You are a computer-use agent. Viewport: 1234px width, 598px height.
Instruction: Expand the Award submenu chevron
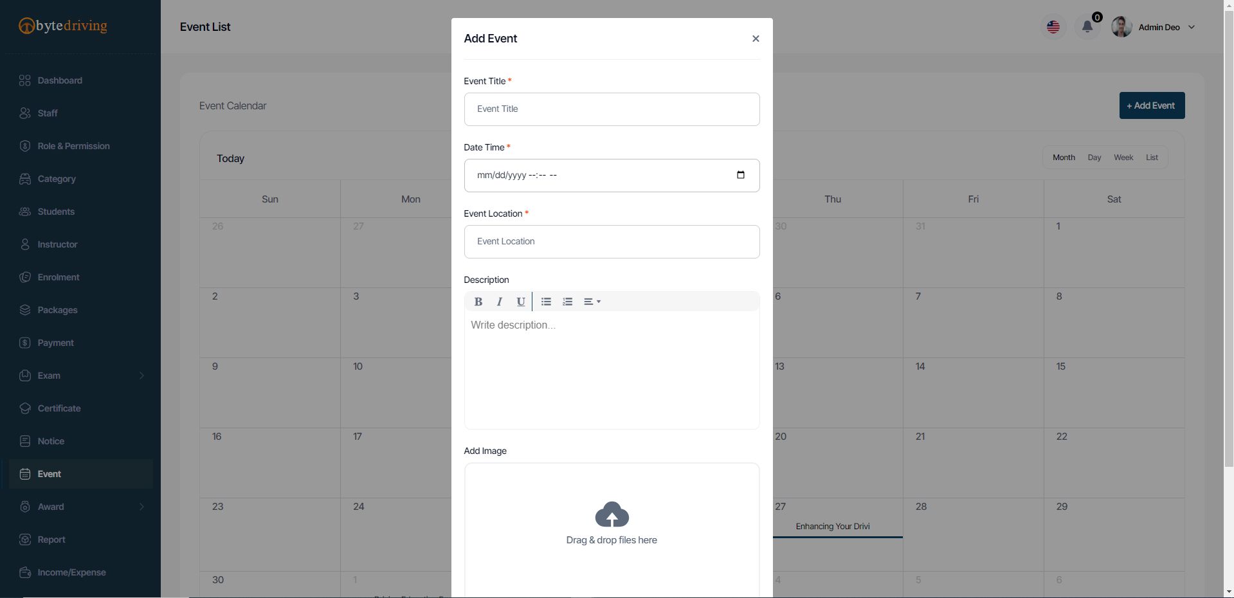pos(141,507)
